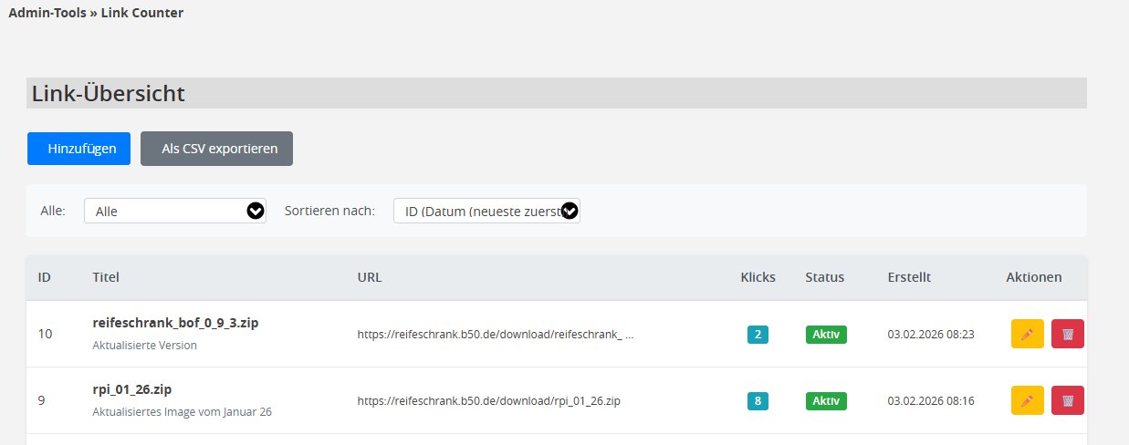Select the title reifeschrank_bof_0_9_3.zip
Viewport: 1129px width, 445px height.
[169, 323]
